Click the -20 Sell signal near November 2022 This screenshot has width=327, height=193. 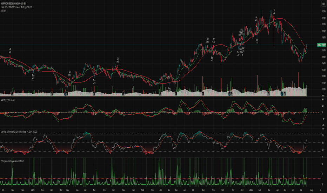pyautogui.click(x=10, y=51)
